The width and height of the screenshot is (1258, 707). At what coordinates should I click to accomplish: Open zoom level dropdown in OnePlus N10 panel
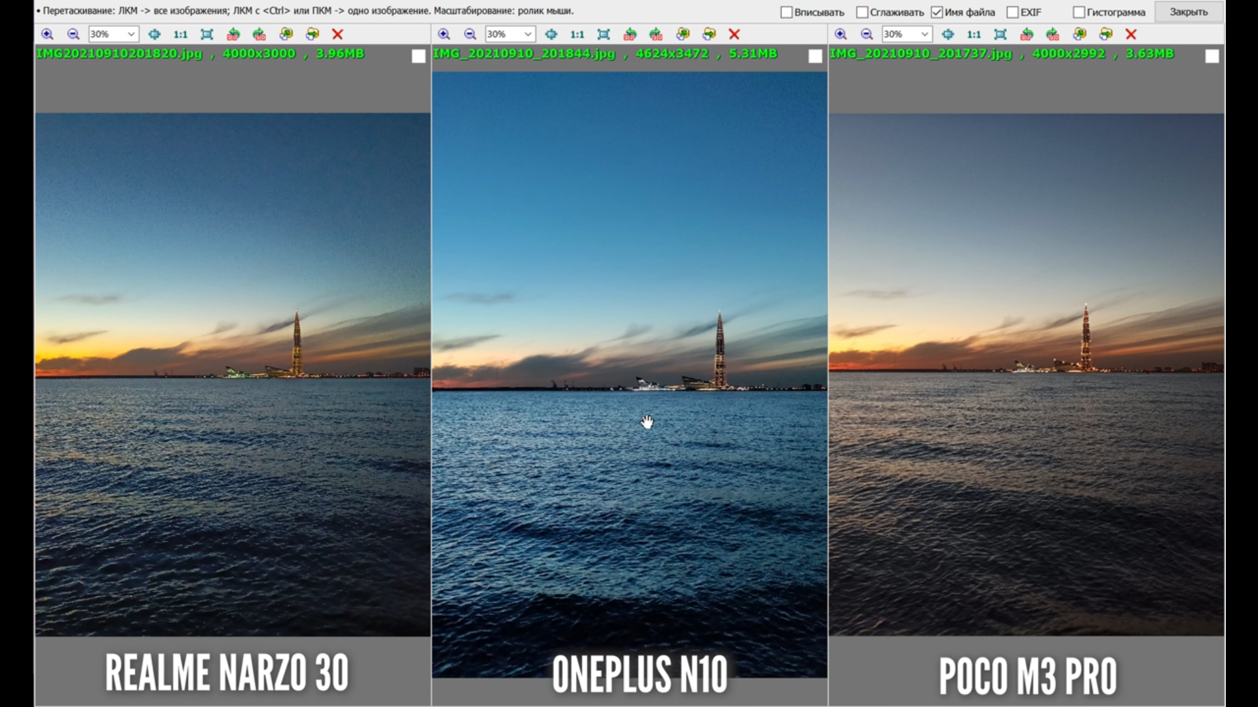coord(527,34)
